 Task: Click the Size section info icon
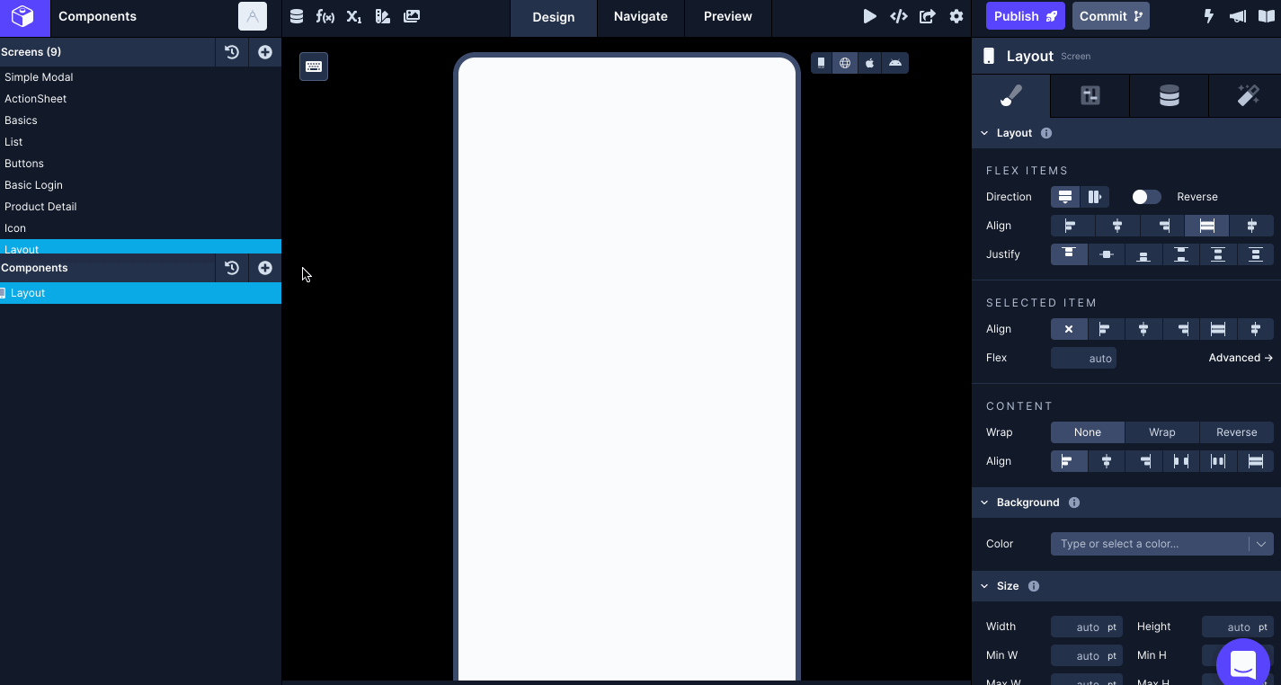pyautogui.click(x=1034, y=586)
